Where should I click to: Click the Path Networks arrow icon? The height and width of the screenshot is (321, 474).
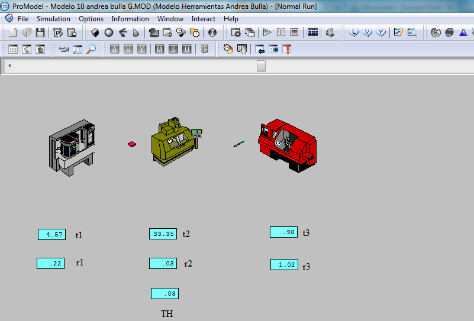point(122,33)
